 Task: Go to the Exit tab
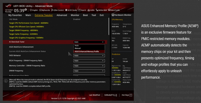click(x=102, y=15)
